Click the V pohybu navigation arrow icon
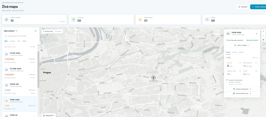266x117 pixels. 73,19
